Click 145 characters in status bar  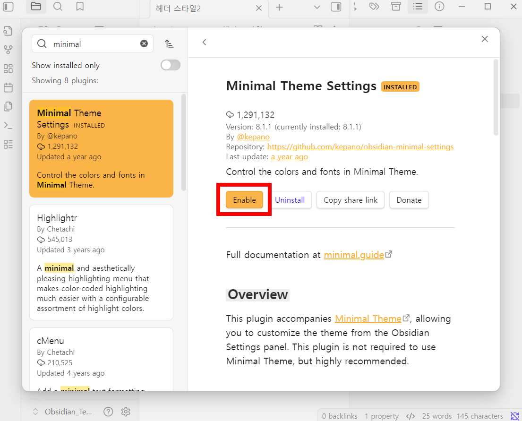pos(480,416)
